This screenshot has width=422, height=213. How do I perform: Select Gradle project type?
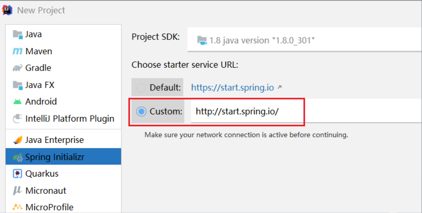(63, 68)
